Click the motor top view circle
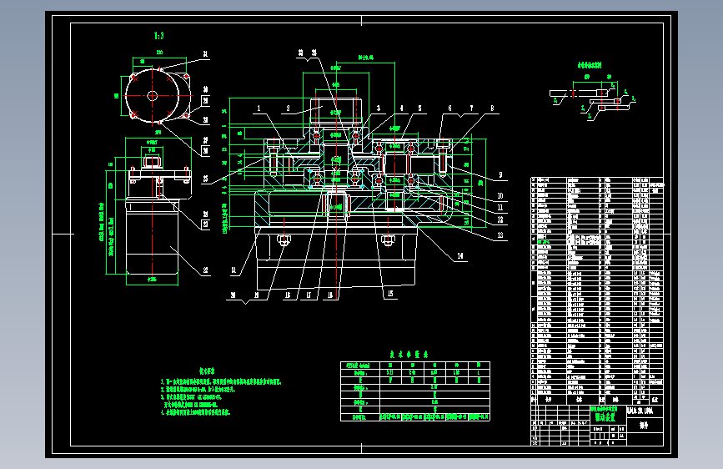723x469 pixels. coord(152,96)
